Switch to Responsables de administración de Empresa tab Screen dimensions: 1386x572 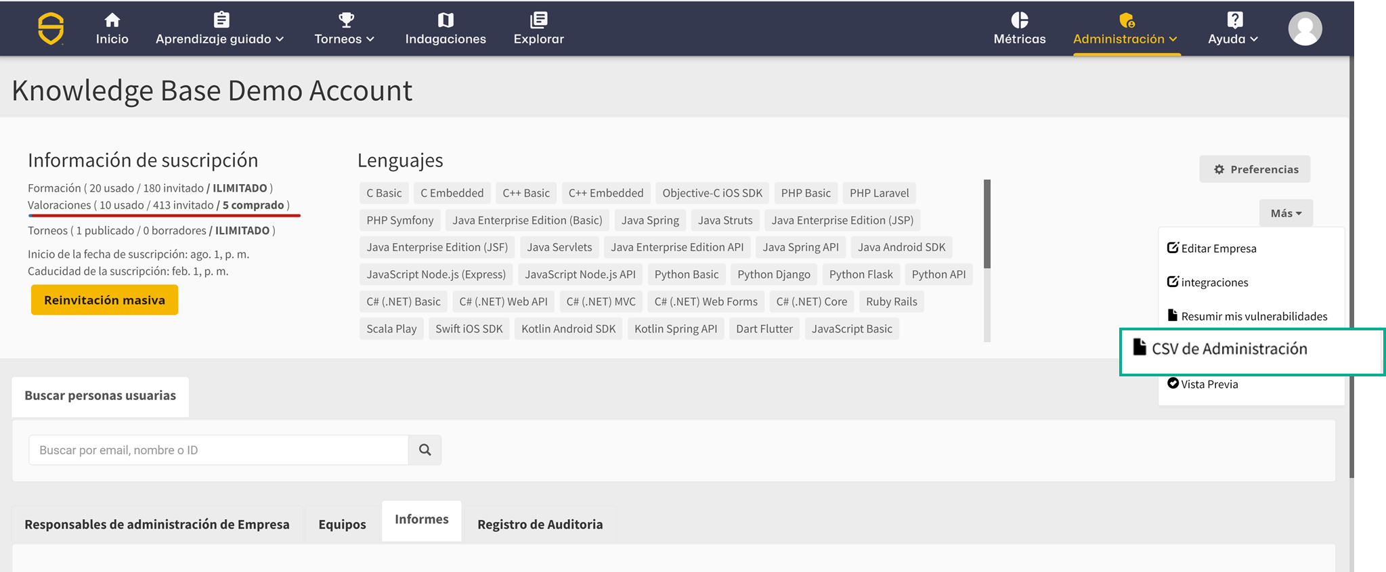coord(157,525)
